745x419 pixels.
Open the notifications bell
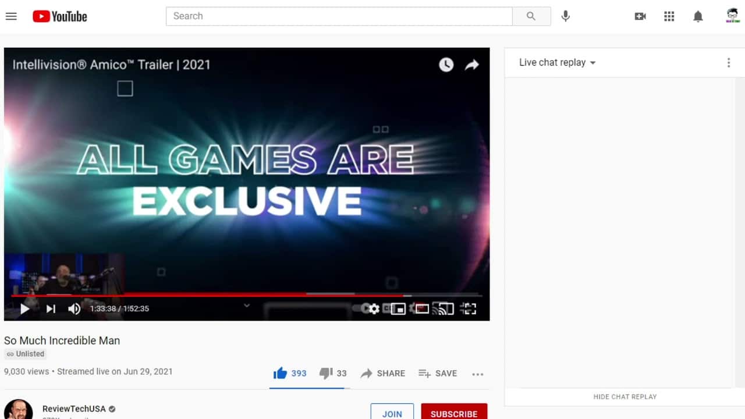tap(698, 16)
